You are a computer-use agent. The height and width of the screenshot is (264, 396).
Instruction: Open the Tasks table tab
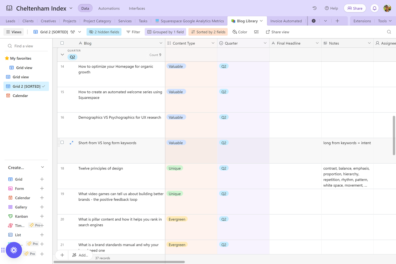pos(143,21)
